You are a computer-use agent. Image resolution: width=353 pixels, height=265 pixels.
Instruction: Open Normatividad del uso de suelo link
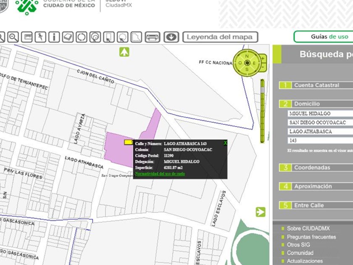(x=160, y=174)
